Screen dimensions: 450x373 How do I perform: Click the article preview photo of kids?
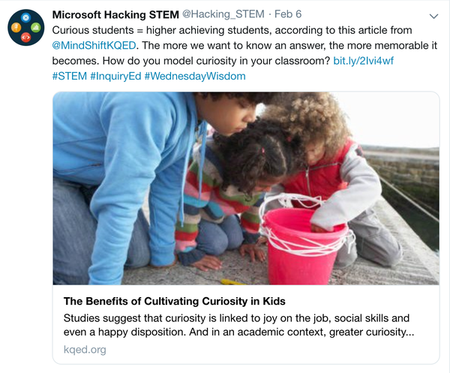point(245,188)
